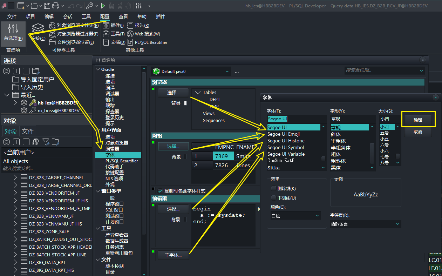Image resolution: width=442 pixels, height=276 pixels.
Task: Open 文件浏览器位置(L) tool
Action: pos(72,42)
